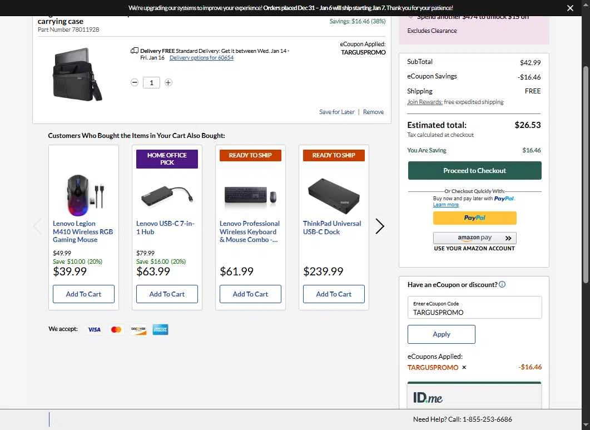Click the Savings: $16.46 (38%) text
The height and width of the screenshot is (430, 590).
coord(358,22)
